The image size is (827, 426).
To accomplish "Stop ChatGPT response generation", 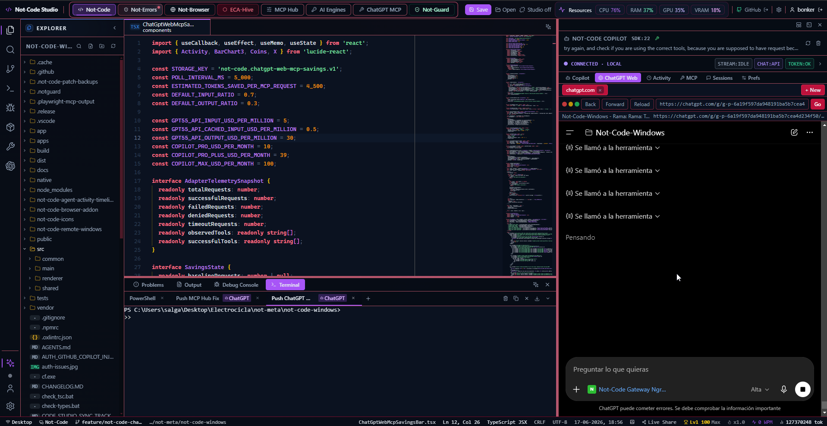I will click(x=803, y=389).
